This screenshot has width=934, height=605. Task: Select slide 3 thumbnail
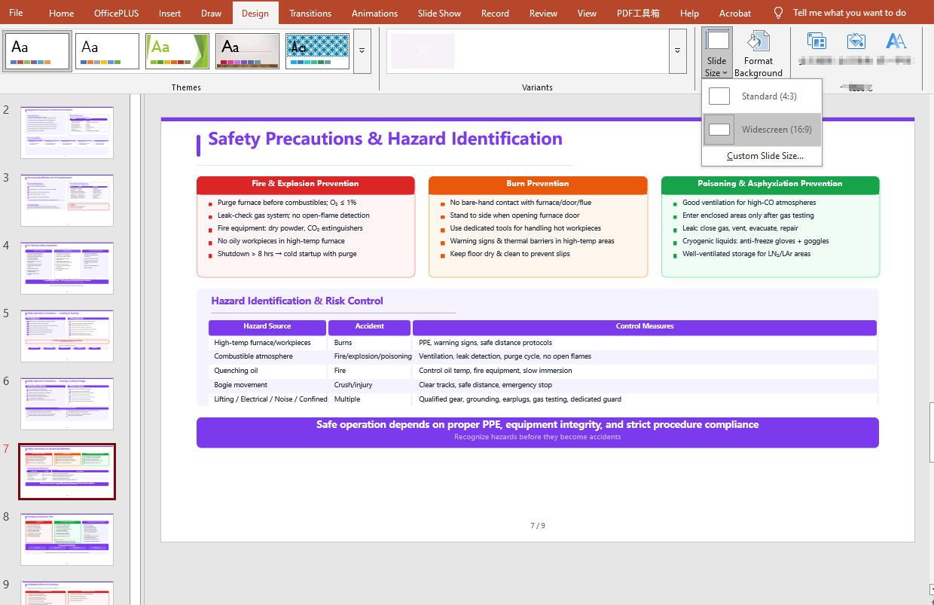tap(67, 200)
